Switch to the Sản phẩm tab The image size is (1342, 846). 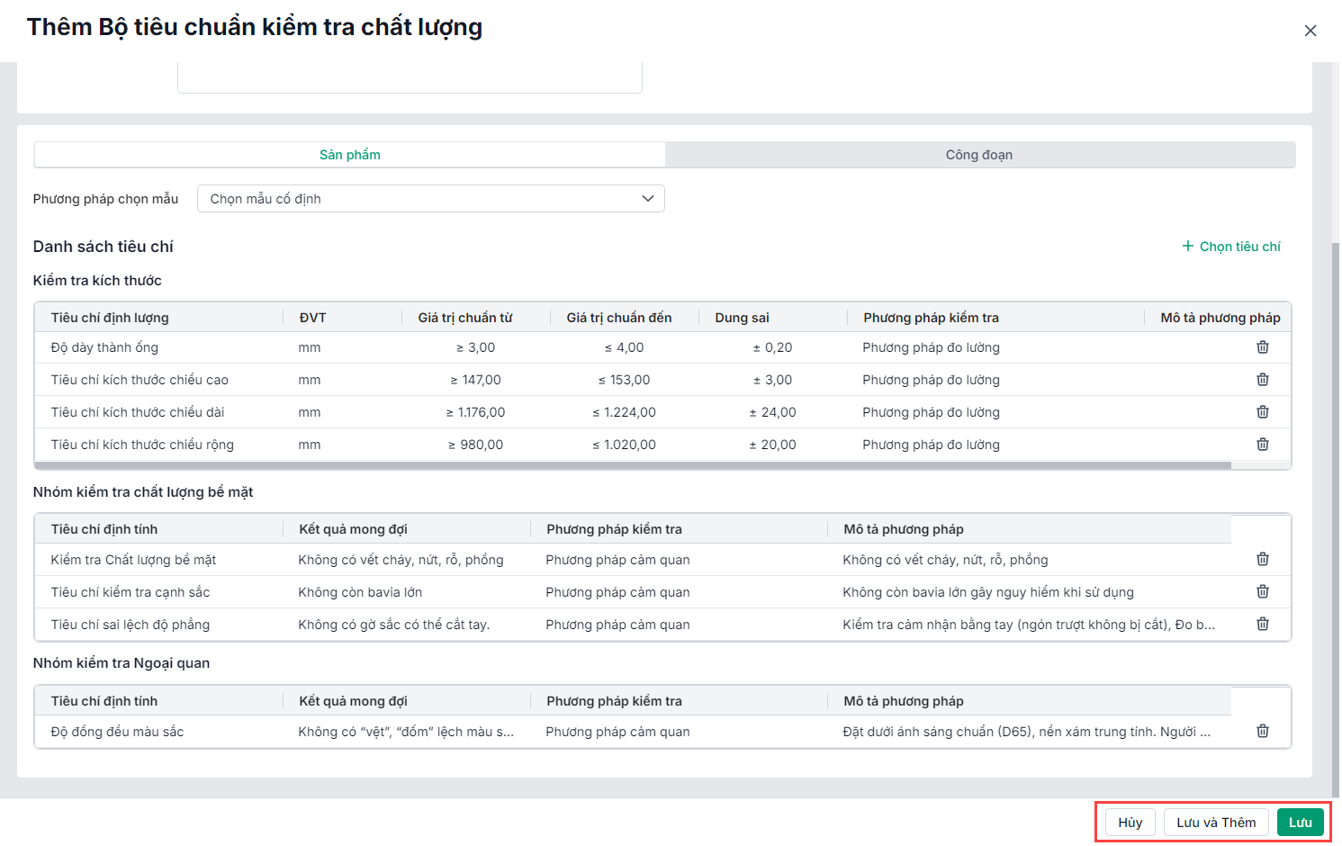pos(349,155)
